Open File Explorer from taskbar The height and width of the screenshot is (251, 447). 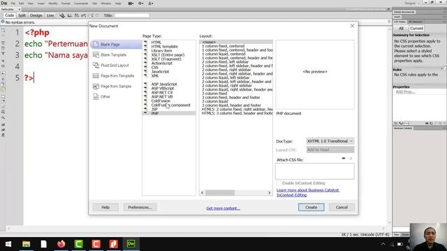click(27, 244)
